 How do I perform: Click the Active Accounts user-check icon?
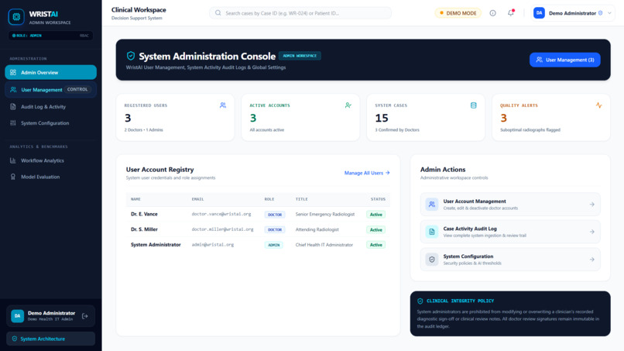(x=348, y=105)
